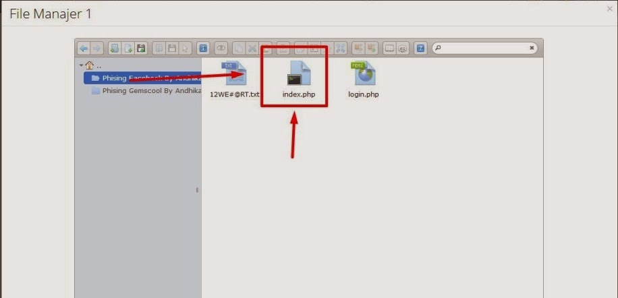Show file info with the blue 'i' icon
The height and width of the screenshot is (298, 618).
coord(203,49)
